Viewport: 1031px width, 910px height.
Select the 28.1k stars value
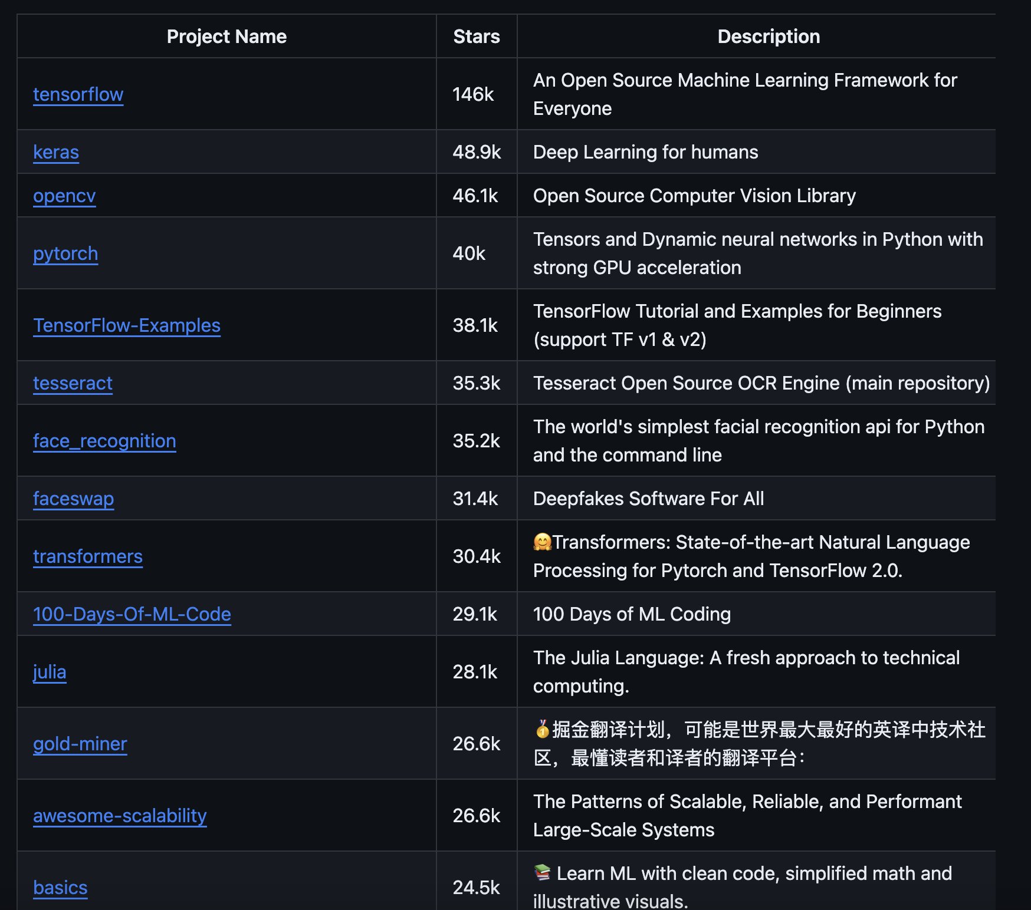[x=475, y=672]
